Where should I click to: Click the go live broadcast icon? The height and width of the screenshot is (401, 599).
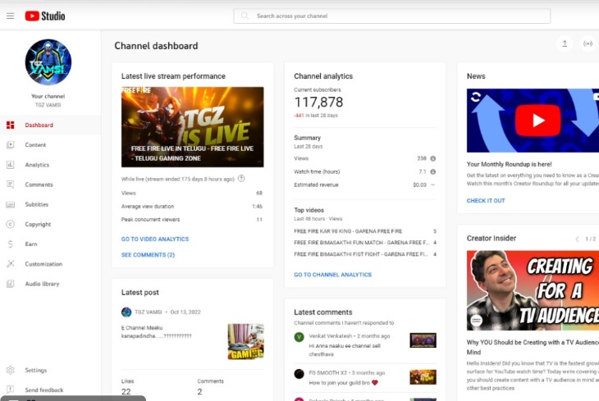pyautogui.click(x=588, y=43)
